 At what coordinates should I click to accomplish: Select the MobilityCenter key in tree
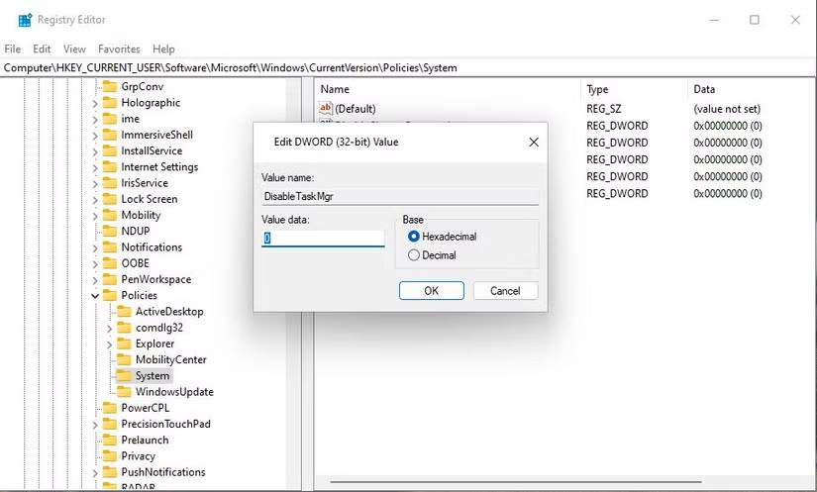tap(170, 359)
